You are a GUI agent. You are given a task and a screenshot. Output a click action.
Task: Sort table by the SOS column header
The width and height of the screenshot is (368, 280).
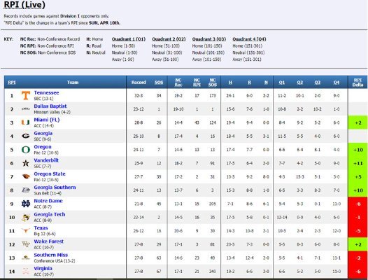[x=159, y=83]
